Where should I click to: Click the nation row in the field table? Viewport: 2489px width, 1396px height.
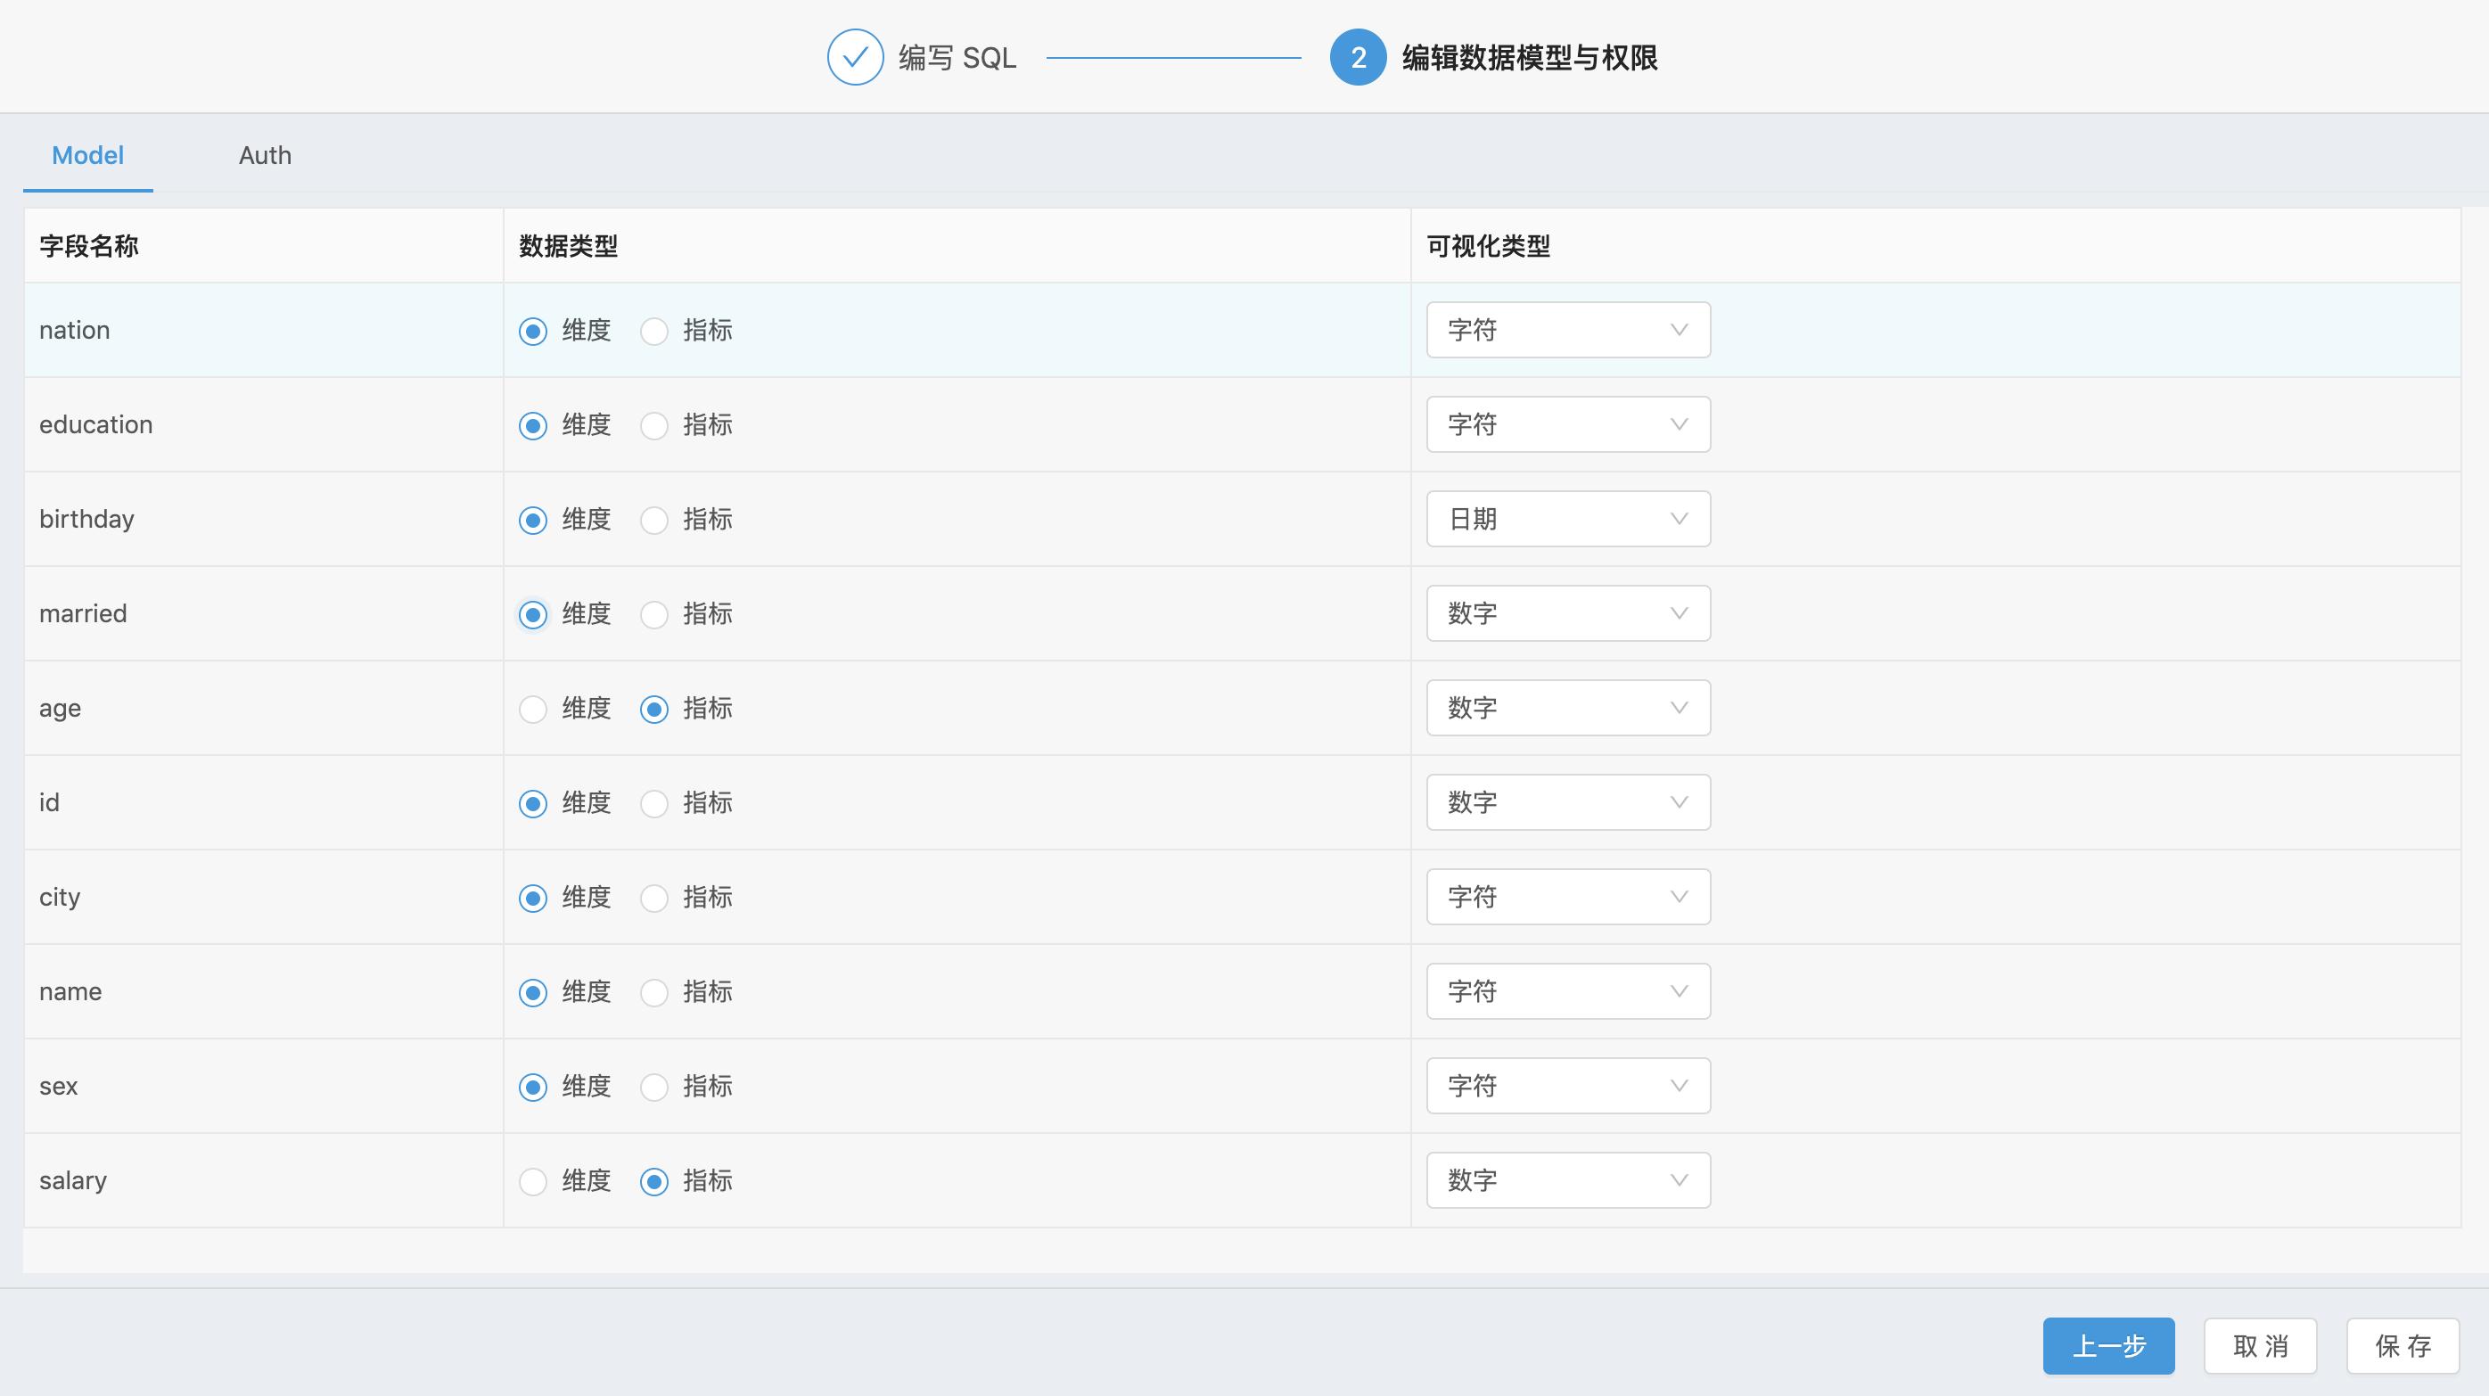click(x=261, y=330)
